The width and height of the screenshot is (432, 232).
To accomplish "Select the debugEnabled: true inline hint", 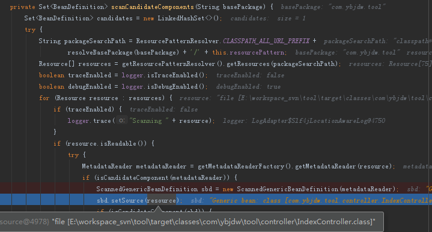I will 248,87.
